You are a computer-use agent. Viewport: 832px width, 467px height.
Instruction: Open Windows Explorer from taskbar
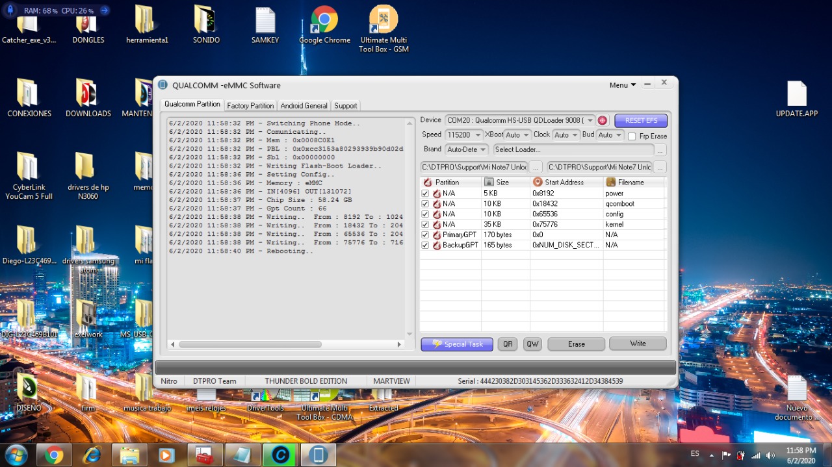click(129, 455)
